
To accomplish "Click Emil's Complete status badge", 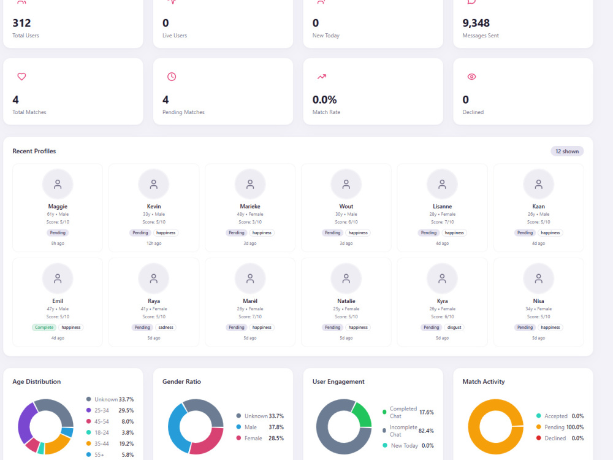I will point(44,328).
